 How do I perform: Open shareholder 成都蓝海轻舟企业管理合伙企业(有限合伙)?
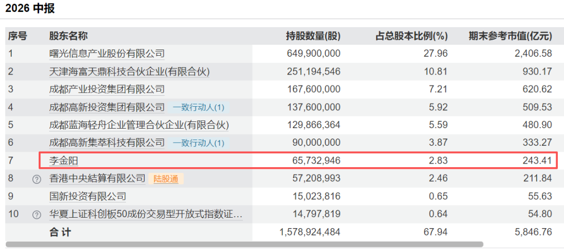tap(139, 125)
